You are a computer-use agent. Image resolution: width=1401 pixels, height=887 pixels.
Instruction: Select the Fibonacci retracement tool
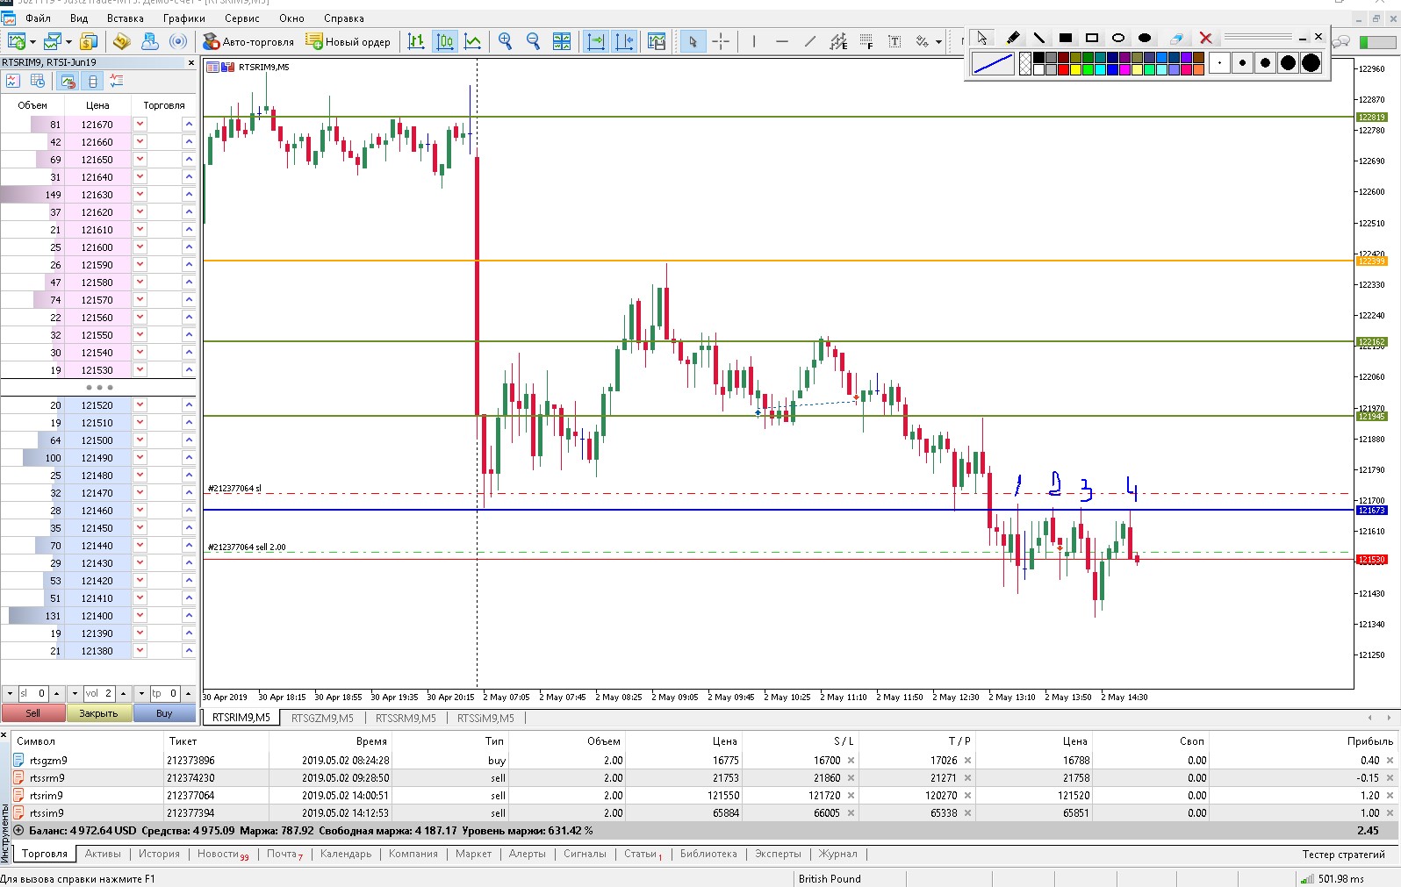(x=866, y=41)
